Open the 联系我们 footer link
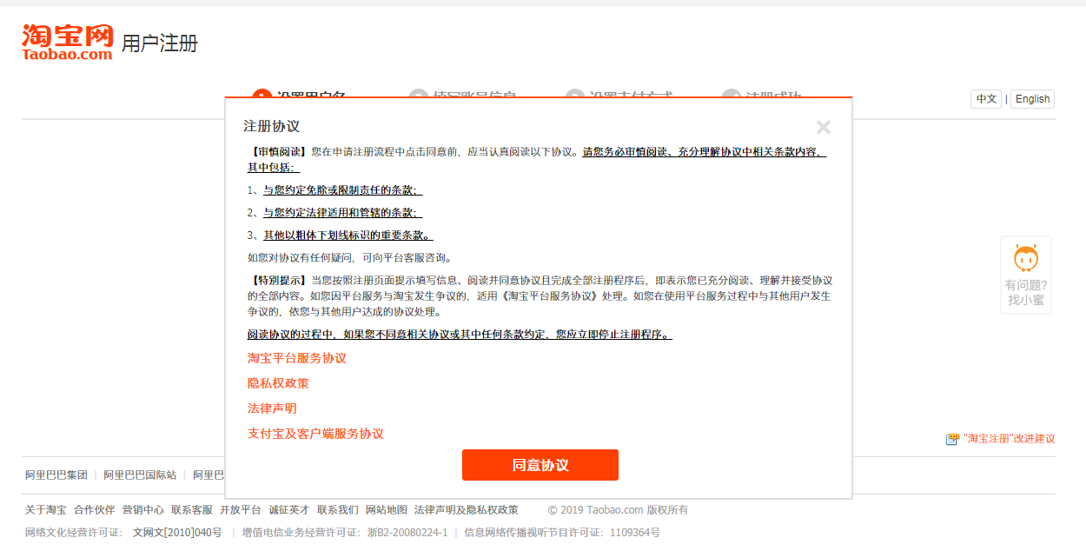 pyautogui.click(x=338, y=510)
